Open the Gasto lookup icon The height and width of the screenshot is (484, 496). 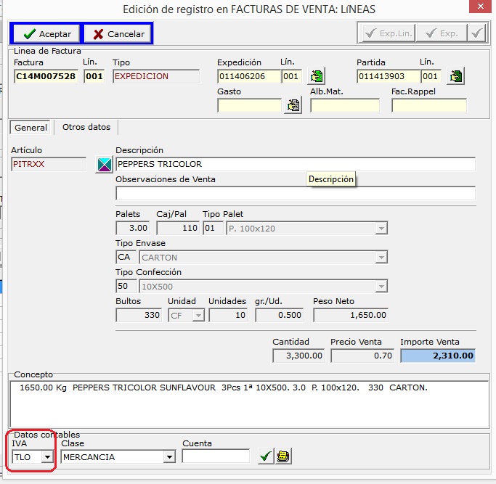(293, 105)
